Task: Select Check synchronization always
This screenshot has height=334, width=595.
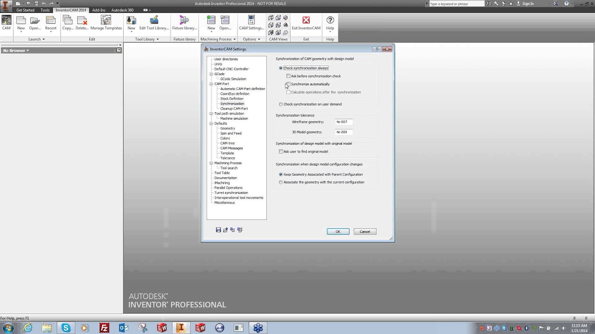Action: [x=281, y=68]
